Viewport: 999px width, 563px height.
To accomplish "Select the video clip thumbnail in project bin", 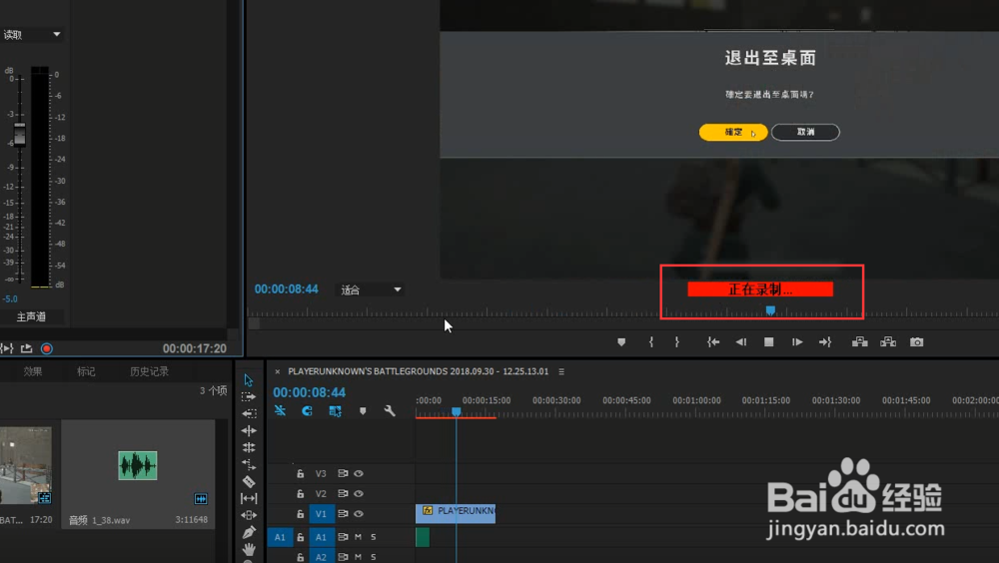I will (x=26, y=465).
